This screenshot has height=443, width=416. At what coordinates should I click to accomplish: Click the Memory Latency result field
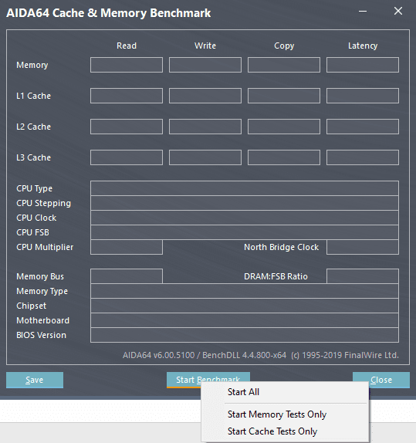click(x=363, y=65)
